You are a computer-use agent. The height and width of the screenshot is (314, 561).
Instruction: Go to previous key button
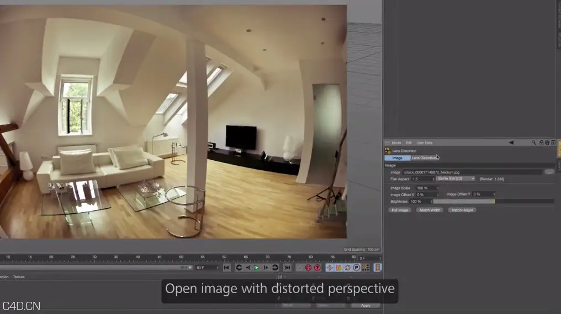point(239,268)
